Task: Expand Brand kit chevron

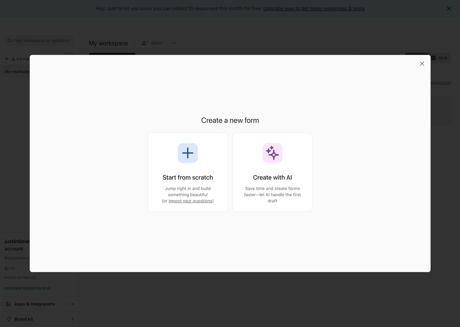Action: click(72, 319)
